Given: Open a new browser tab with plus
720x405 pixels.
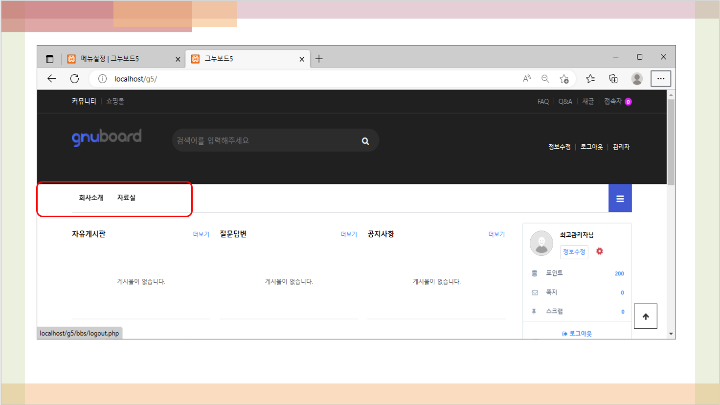Looking at the screenshot, I should 319,59.
